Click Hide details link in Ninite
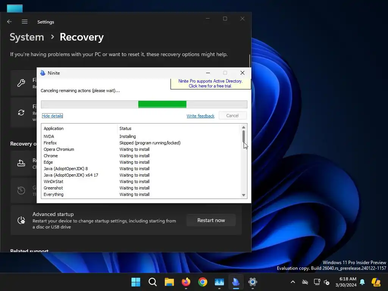 (x=52, y=116)
